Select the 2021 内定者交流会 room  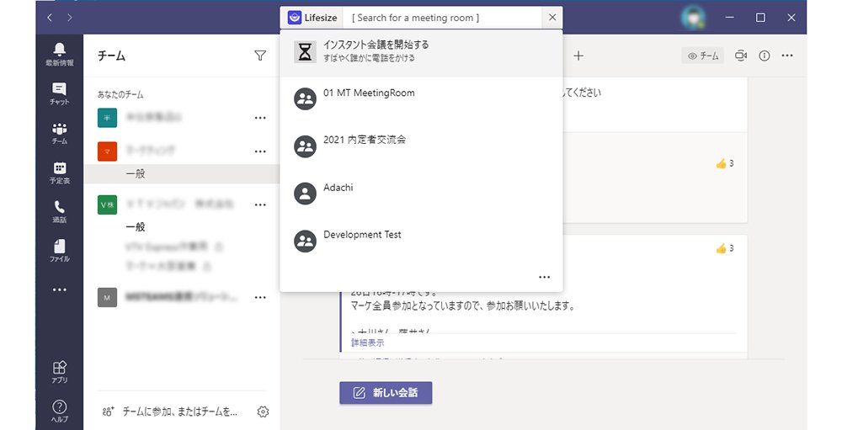(x=422, y=146)
